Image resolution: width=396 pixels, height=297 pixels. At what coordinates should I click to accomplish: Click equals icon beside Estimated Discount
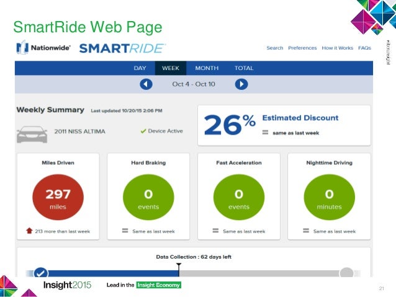[x=265, y=132]
